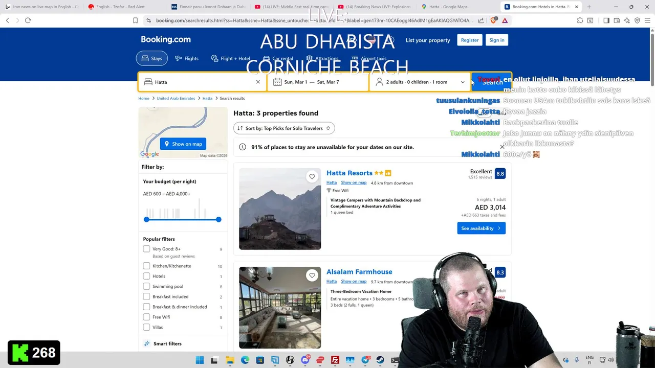
Task: Open a new browser tab with plus
Action: (x=589, y=7)
